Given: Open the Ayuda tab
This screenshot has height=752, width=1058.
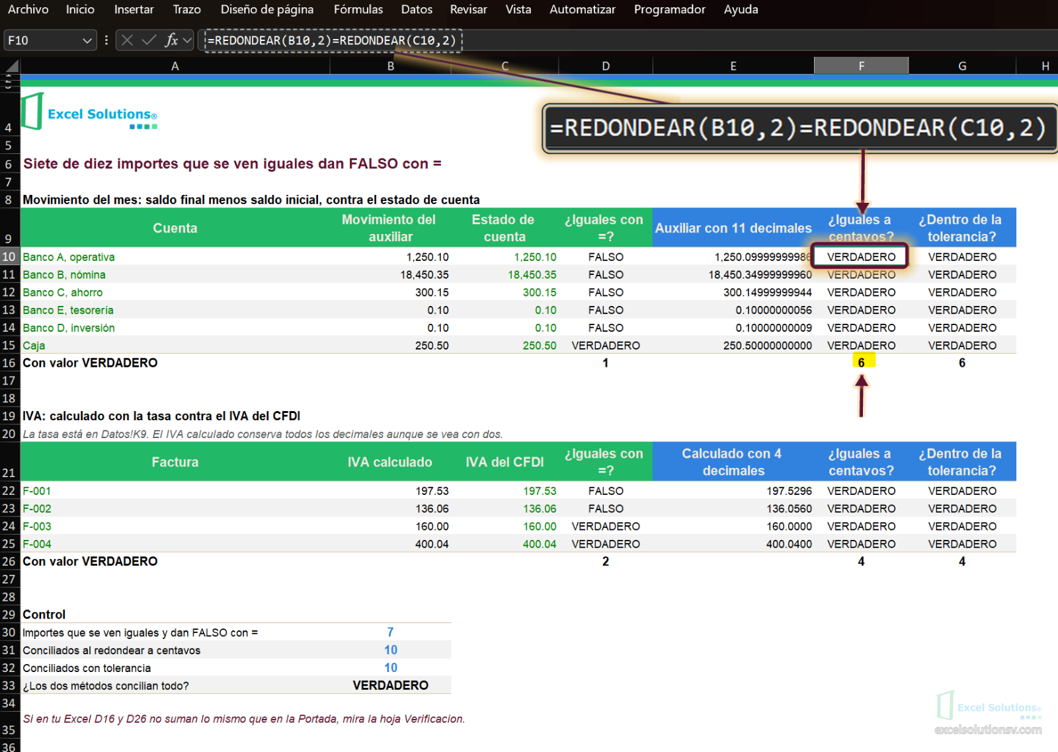Looking at the screenshot, I should pos(741,9).
